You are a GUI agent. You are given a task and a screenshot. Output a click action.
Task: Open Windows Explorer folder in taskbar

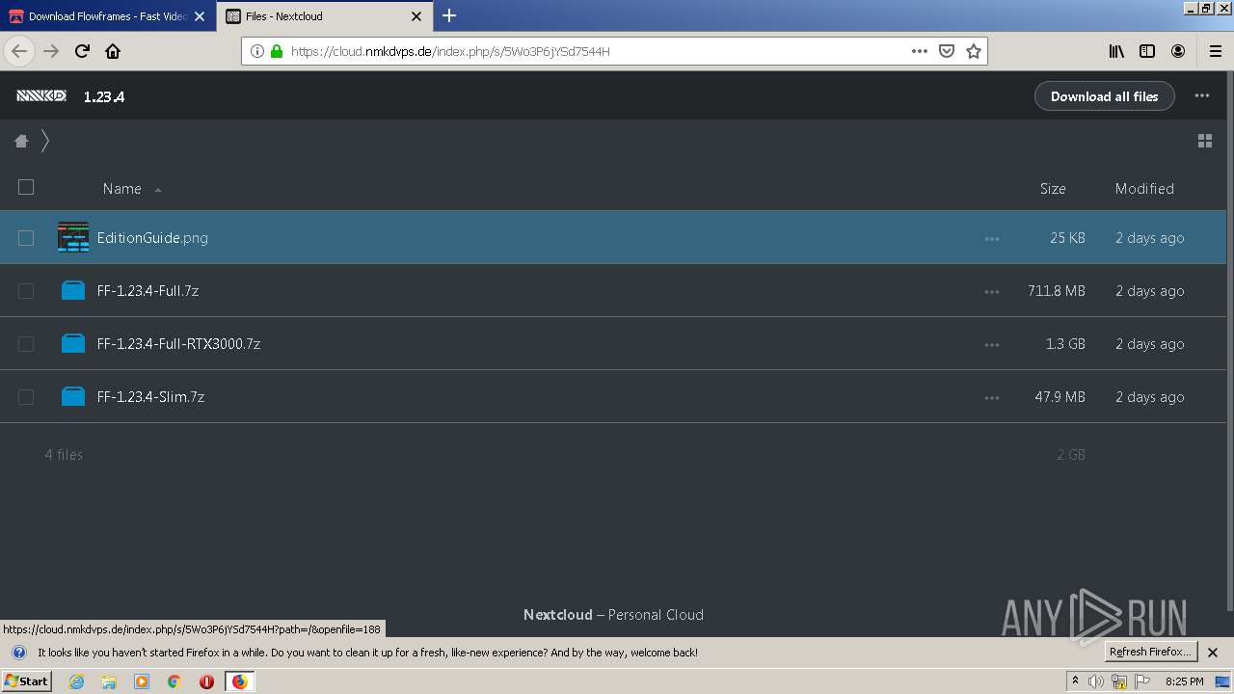tap(109, 681)
